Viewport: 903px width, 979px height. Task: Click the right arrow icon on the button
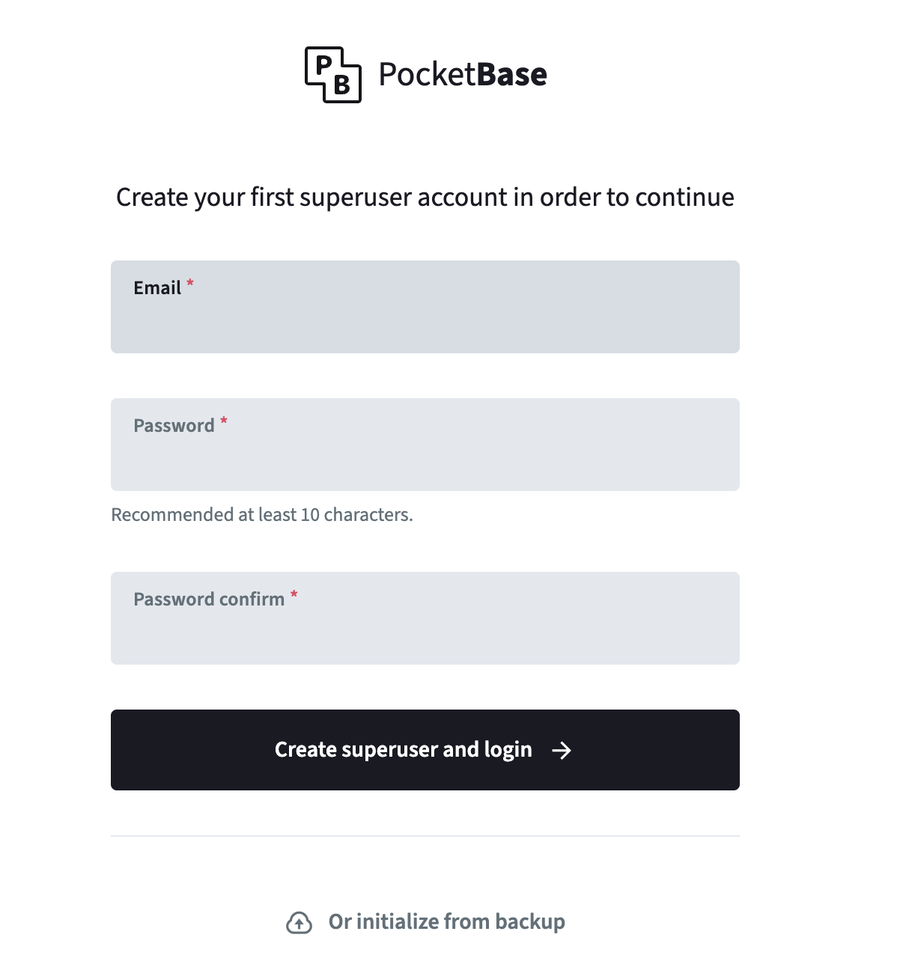561,750
